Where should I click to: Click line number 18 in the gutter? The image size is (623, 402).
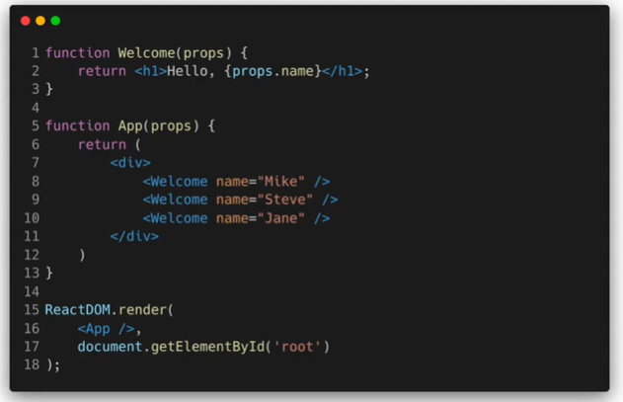pos(32,364)
